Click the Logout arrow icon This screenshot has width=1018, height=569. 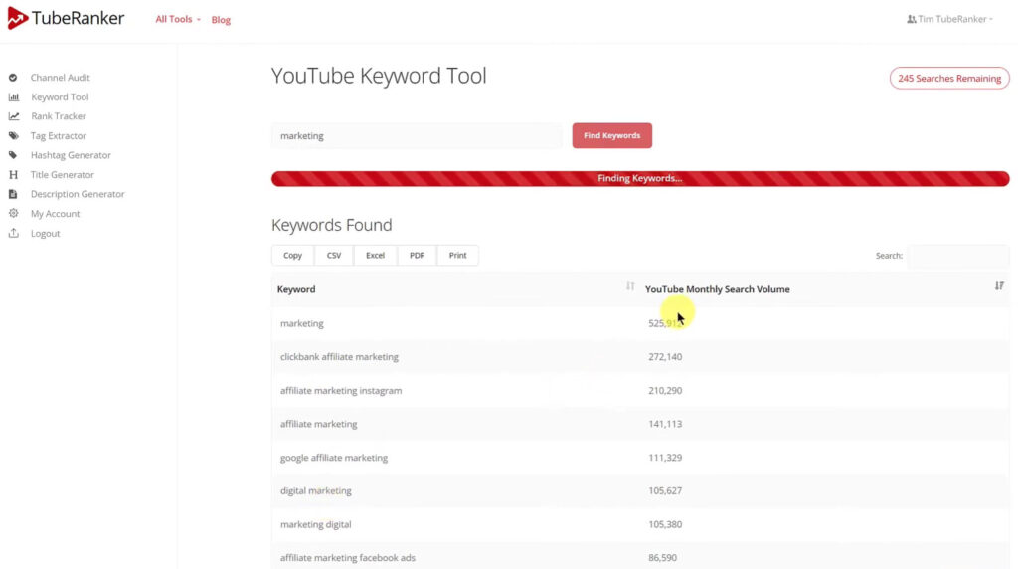click(x=13, y=233)
